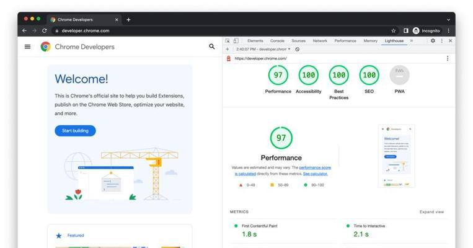Click the site search magnifier icon

(x=212, y=46)
